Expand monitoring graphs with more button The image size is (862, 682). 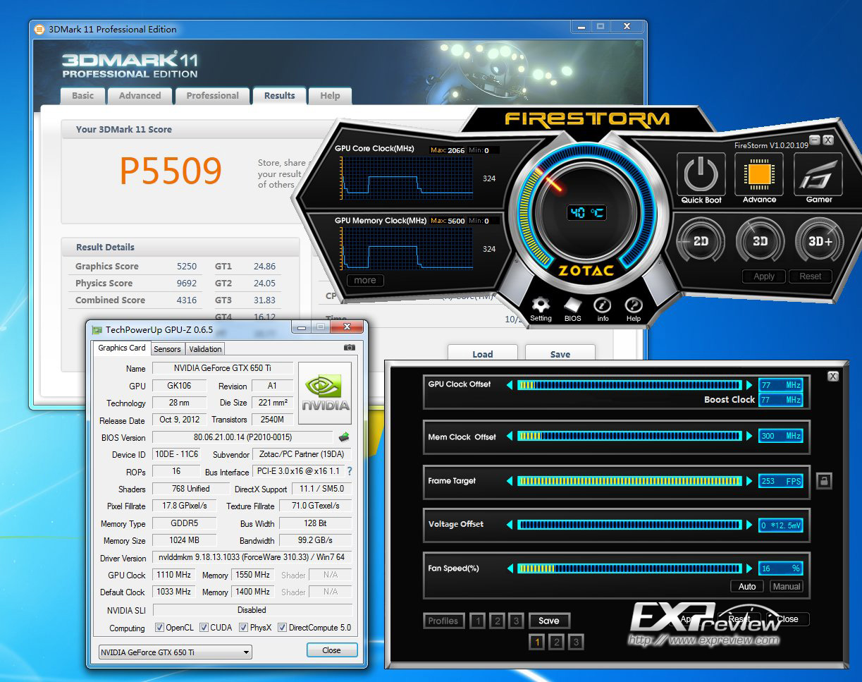(365, 280)
